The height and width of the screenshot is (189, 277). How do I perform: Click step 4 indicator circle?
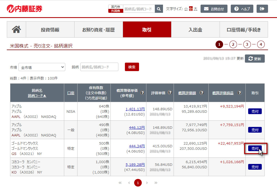click(x=261, y=44)
